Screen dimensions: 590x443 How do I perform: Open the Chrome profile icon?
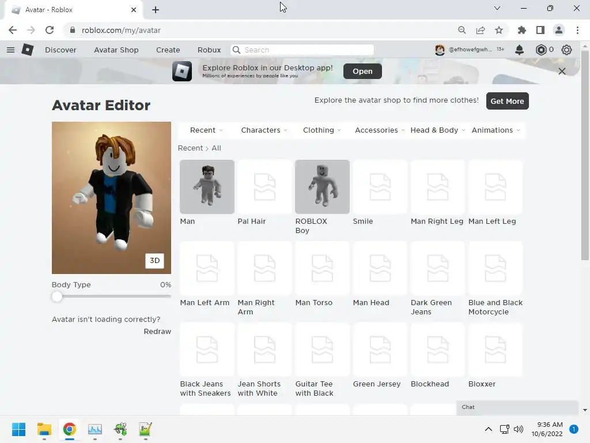(x=559, y=30)
